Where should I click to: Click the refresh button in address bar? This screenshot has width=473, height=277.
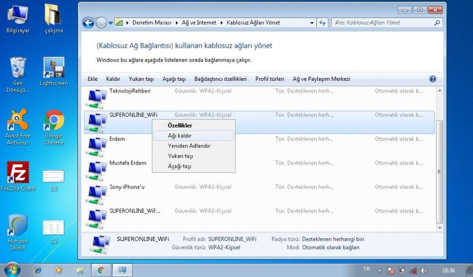(x=323, y=23)
